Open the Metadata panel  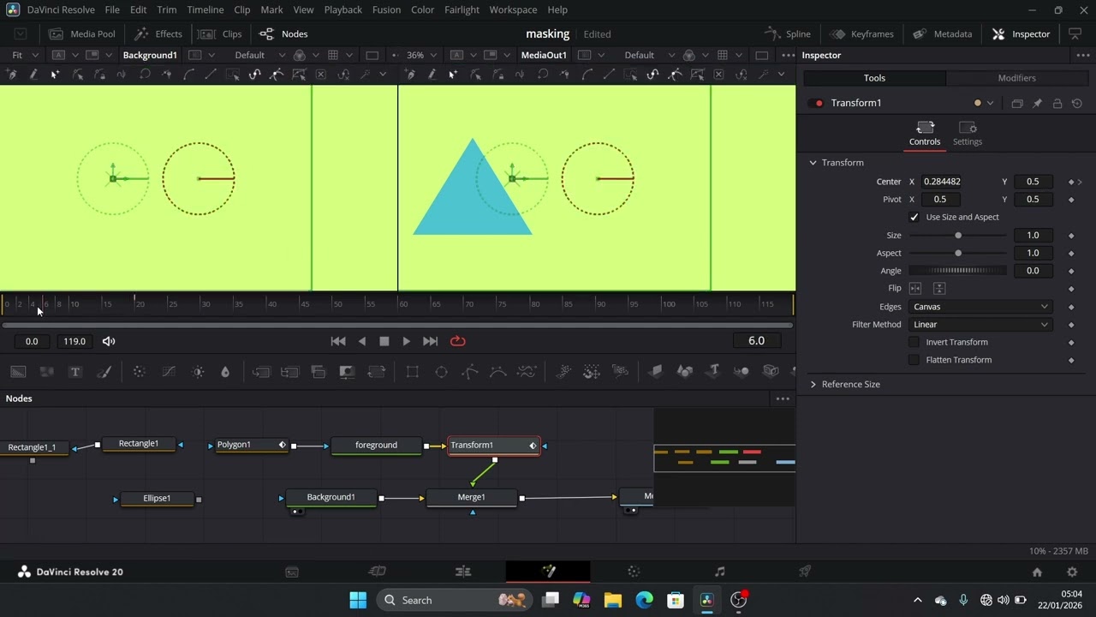(x=943, y=34)
